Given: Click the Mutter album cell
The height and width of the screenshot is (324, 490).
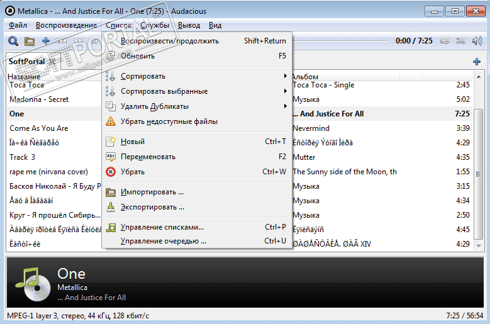Looking at the screenshot, I should [304, 157].
